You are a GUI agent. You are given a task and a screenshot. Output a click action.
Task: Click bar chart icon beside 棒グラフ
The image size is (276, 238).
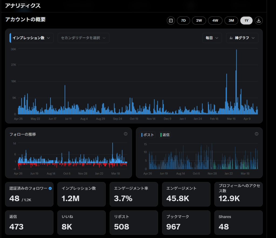[231, 38]
